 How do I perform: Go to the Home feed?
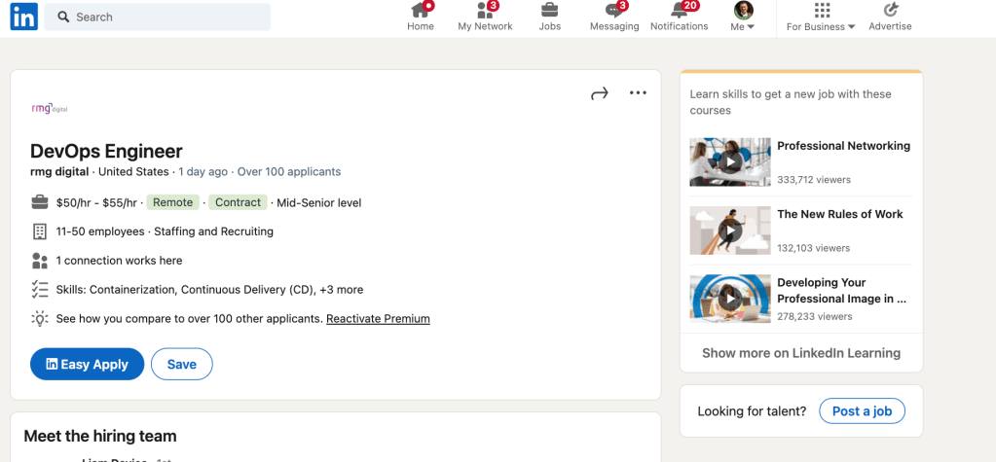pyautogui.click(x=421, y=18)
